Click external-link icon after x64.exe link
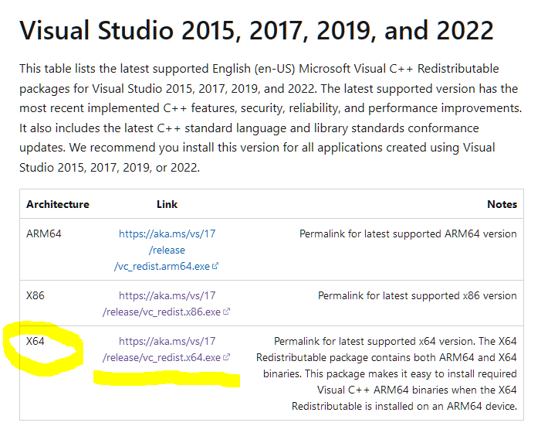This screenshot has width=548, height=426. coord(226,357)
